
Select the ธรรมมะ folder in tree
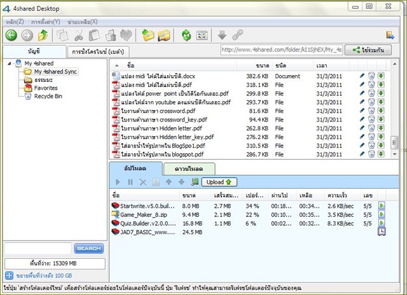[x=43, y=80]
